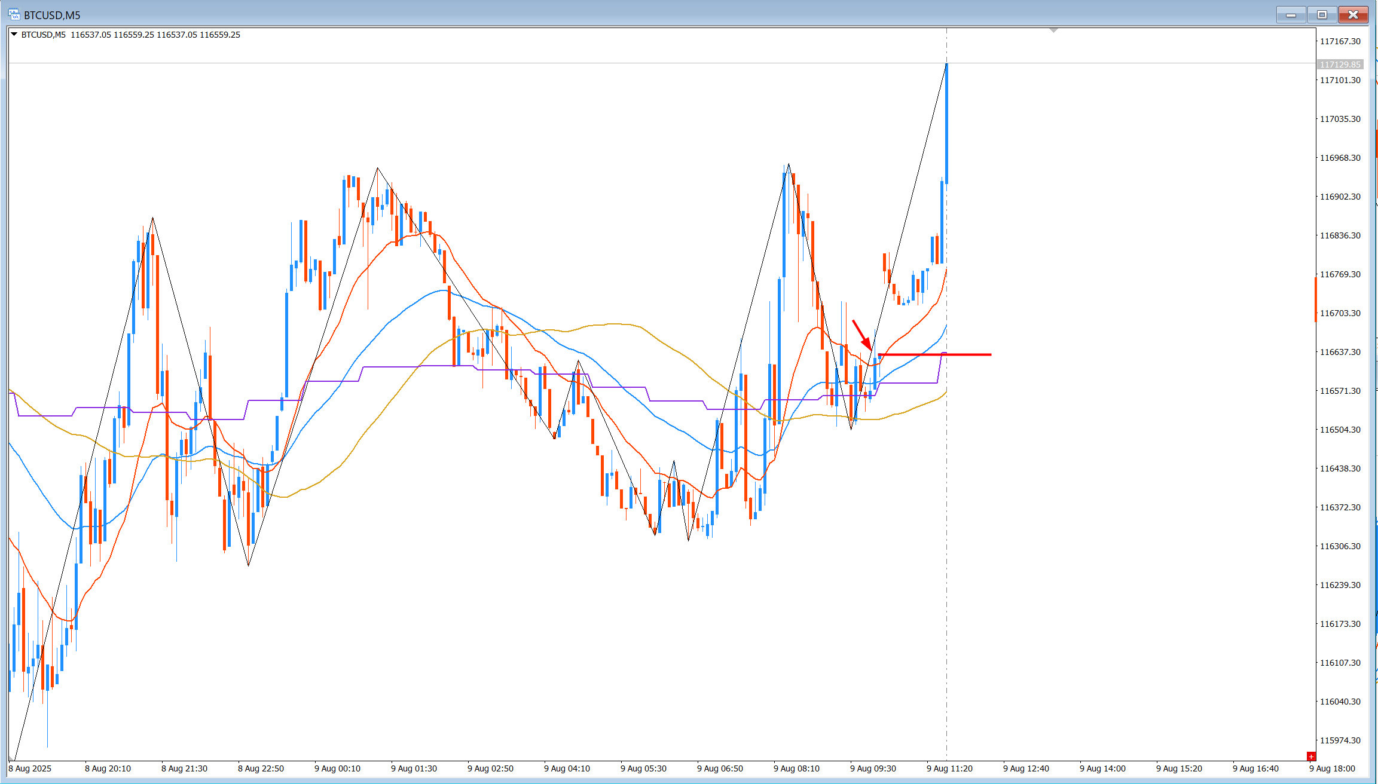Close the BTCUSD,M5 chart window

point(1353,14)
